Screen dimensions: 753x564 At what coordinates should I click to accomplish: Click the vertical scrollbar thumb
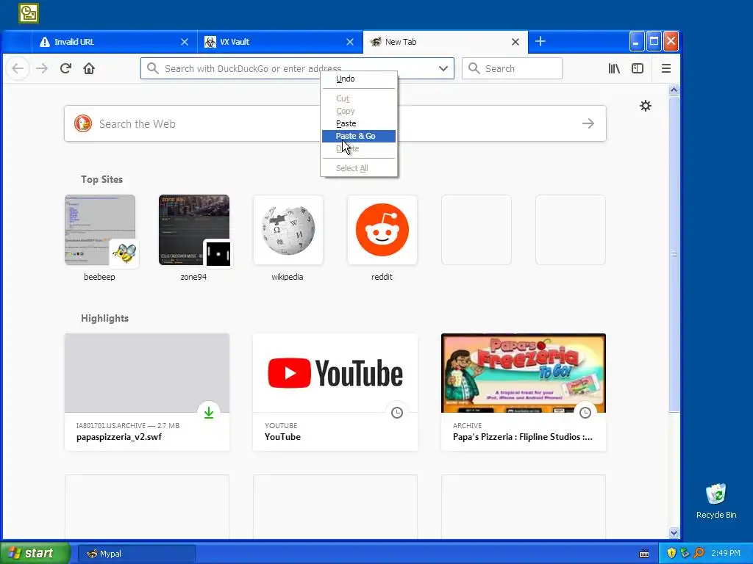[674, 253]
